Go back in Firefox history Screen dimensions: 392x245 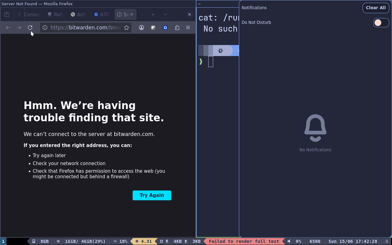pyautogui.click(x=8, y=28)
